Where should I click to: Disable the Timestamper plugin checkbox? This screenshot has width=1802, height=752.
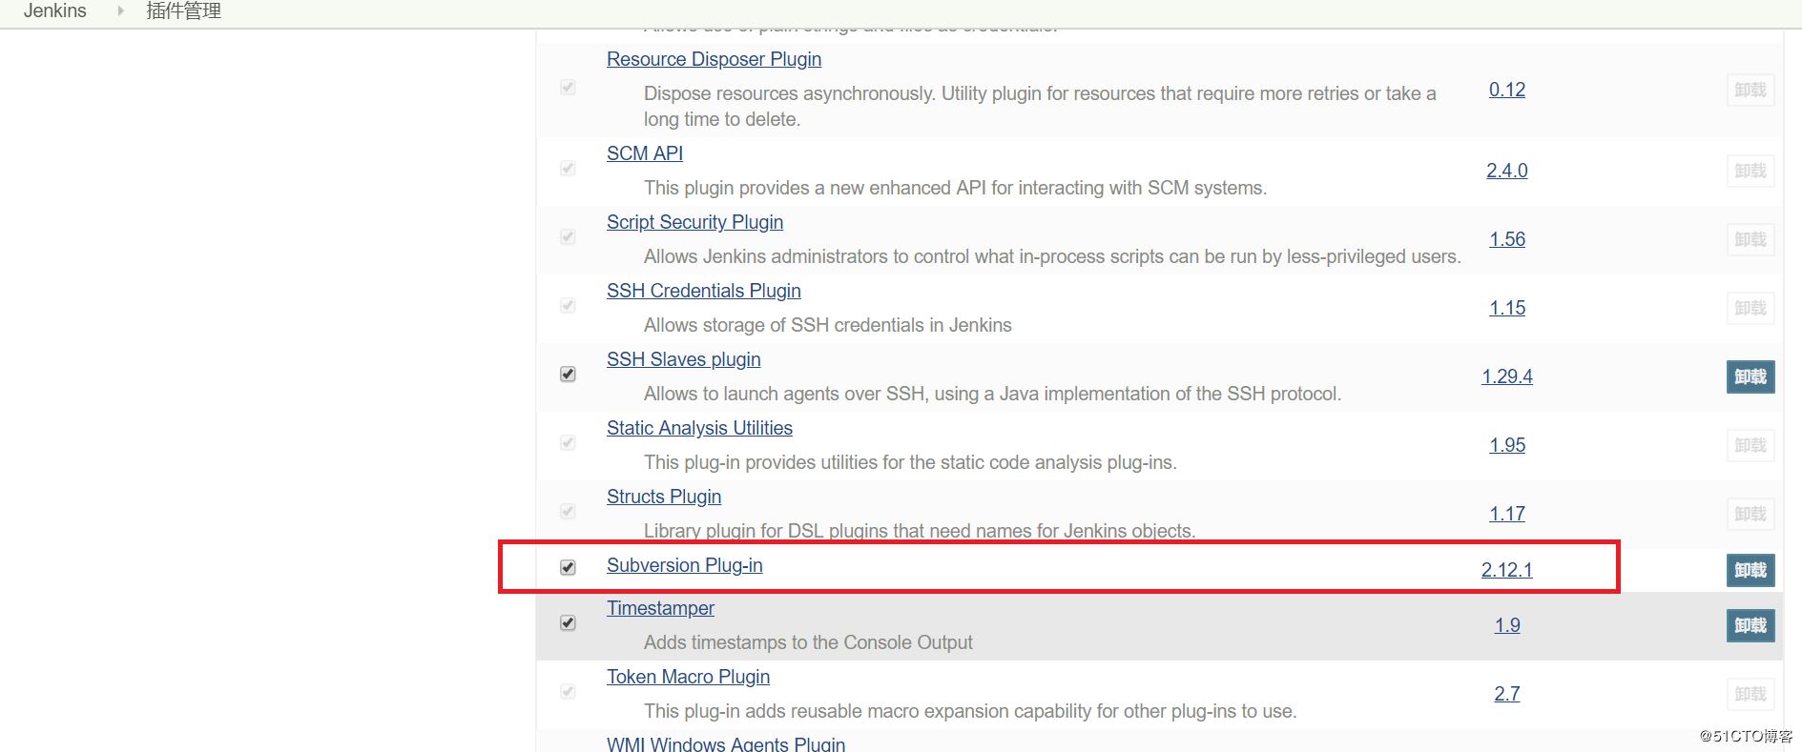pos(568,623)
